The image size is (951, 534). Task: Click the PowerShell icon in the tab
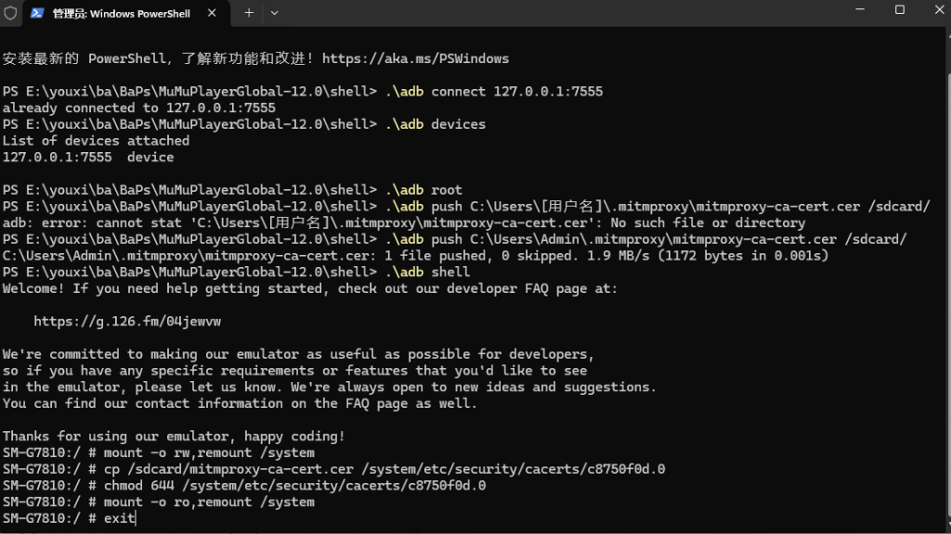click(x=37, y=13)
